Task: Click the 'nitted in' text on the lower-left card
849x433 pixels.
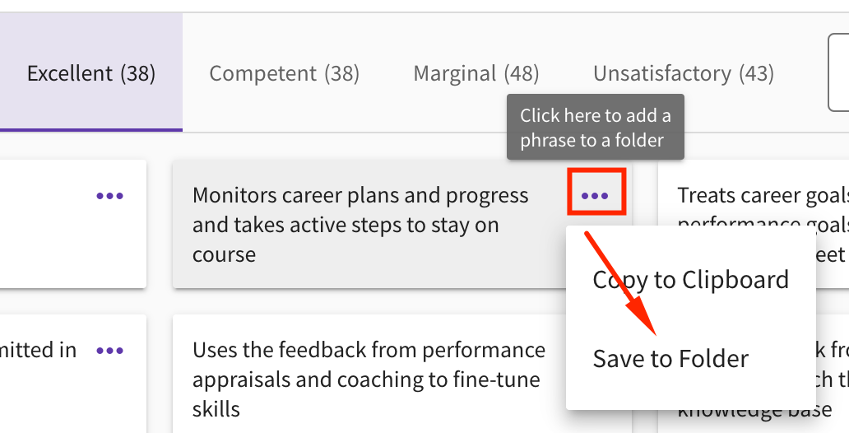Action: (38, 350)
